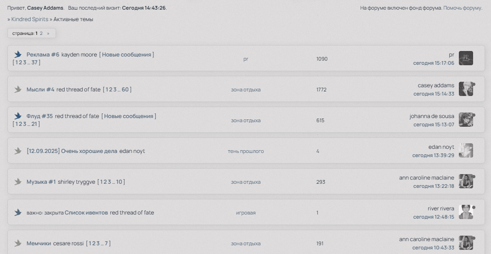
Task: Open the Флуд #35 topic
Action: pos(40,116)
